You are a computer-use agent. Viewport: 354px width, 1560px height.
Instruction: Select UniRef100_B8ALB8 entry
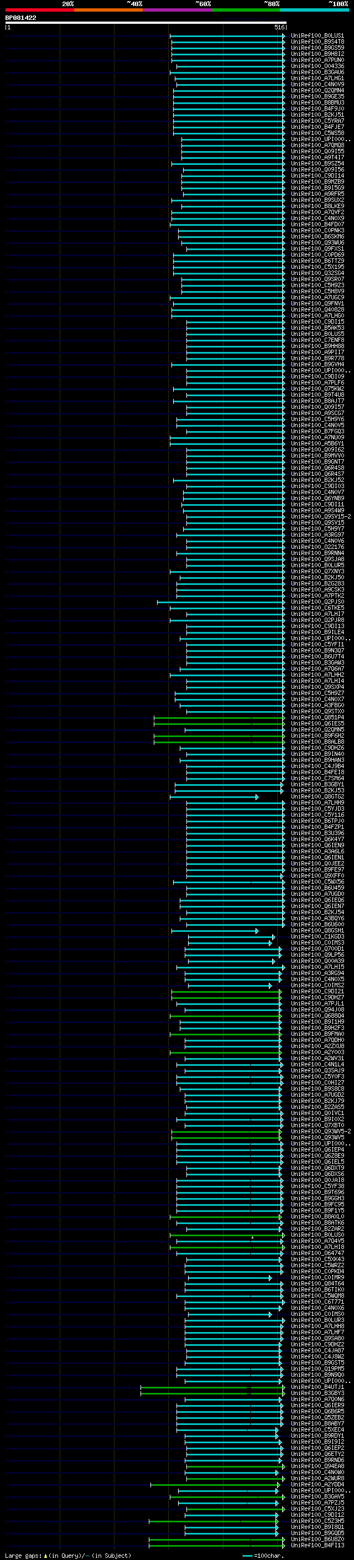[x=317, y=742]
